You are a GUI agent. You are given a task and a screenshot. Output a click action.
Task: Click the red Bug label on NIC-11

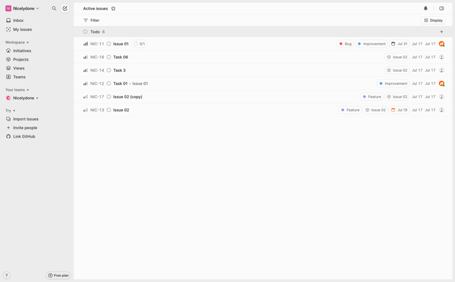(x=345, y=44)
